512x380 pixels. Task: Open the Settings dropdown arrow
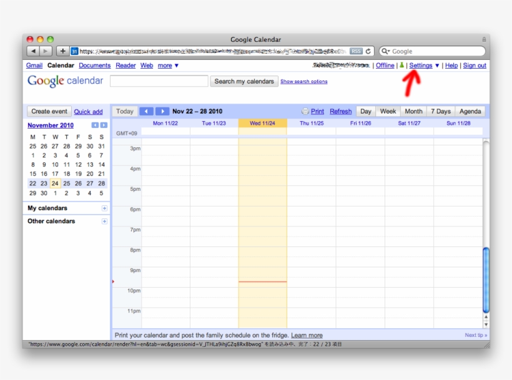(x=437, y=66)
